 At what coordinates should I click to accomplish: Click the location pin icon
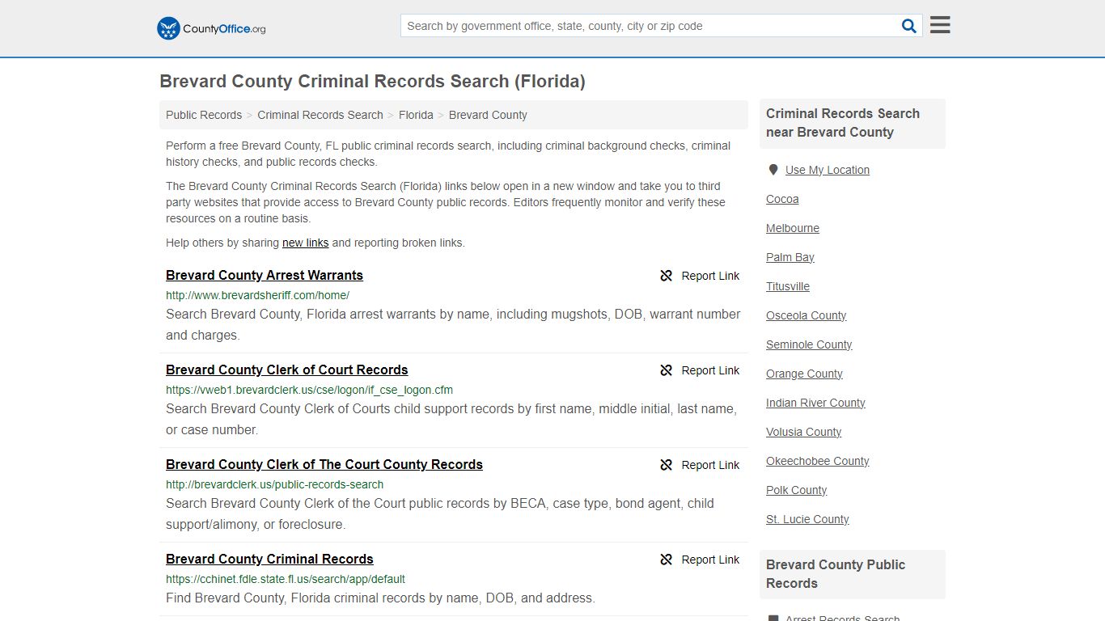(773, 170)
